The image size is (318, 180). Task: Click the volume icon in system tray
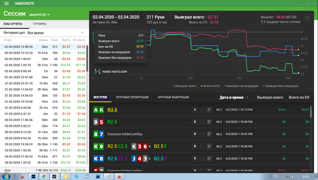pos(293,176)
